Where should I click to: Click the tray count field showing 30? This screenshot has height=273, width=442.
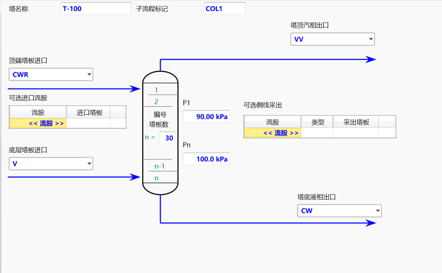(167, 138)
